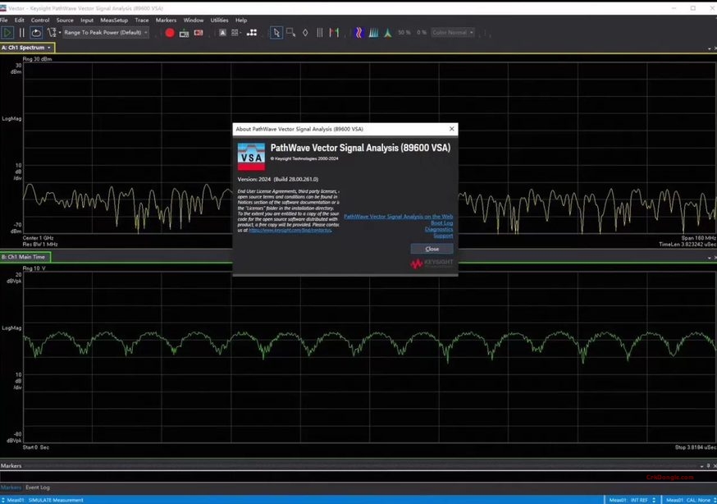Switch to the Markers tab at bottom
Viewport: 717px width, 504px height.
(11, 488)
